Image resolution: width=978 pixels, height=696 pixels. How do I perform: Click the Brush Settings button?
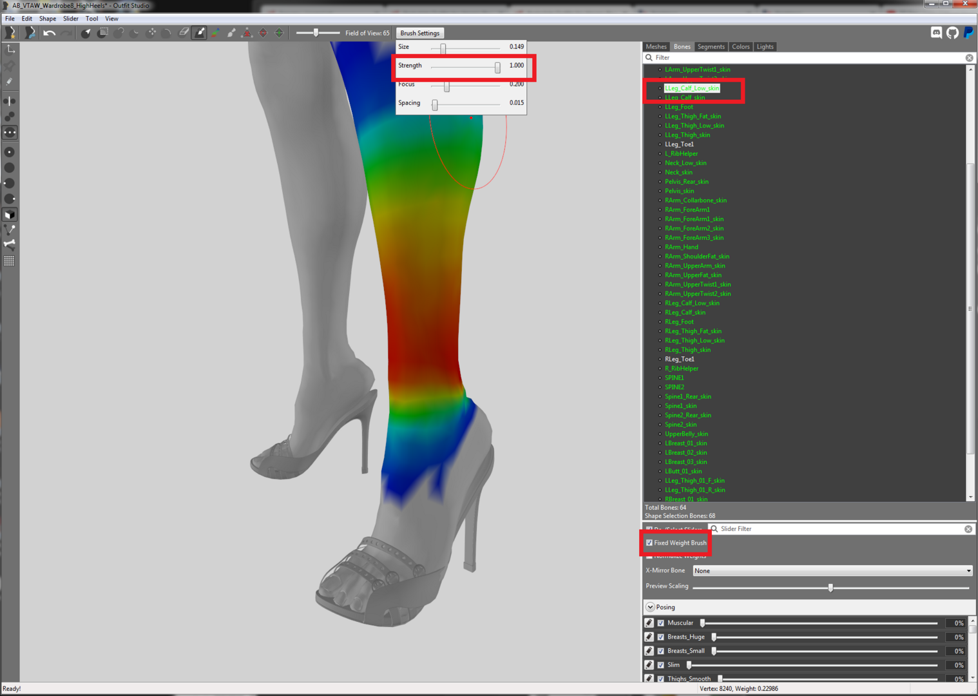tap(420, 33)
